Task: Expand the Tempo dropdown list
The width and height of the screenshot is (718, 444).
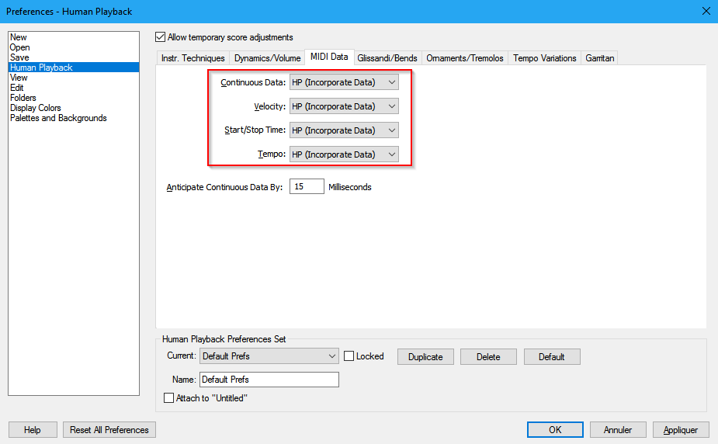Action: click(344, 154)
